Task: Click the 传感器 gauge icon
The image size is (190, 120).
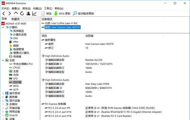Action: coord(11,56)
